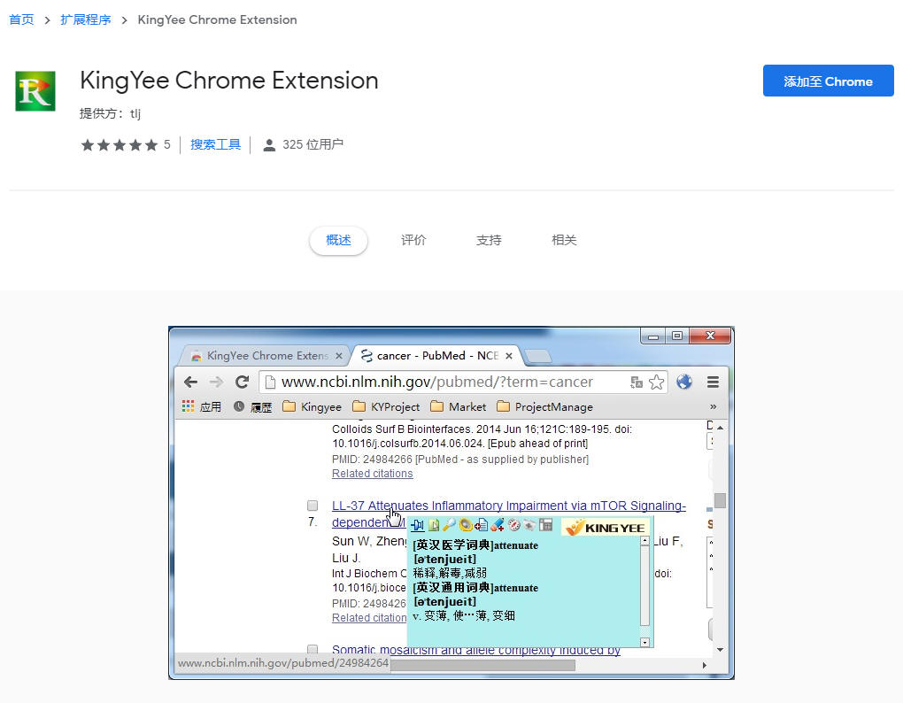Expand bookmarks bar overflow chevron

(x=713, y=406)
